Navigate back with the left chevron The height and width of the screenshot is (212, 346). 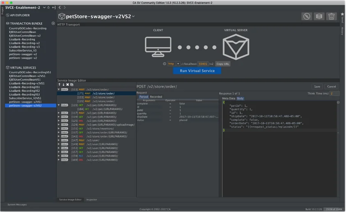(60, 7)
